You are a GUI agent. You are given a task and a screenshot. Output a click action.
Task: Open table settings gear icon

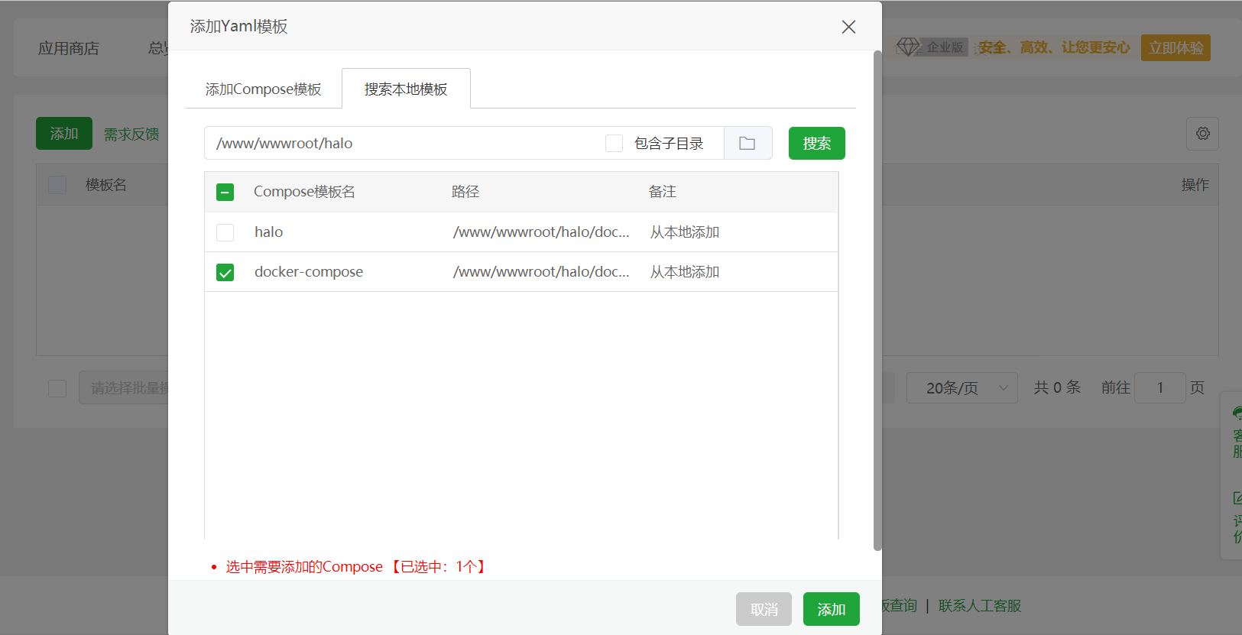pos(1202,134)
